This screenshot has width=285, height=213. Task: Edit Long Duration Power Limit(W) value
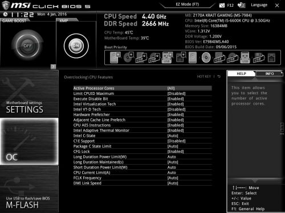pos(142,157)
